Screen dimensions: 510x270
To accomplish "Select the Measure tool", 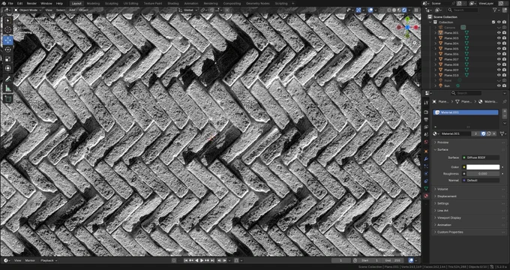I will click(x=7, y=88).
